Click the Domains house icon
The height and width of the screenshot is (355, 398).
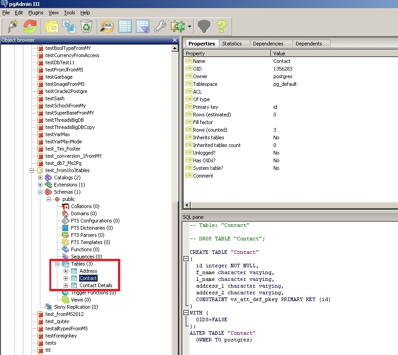pyautogui.click(x=66, y=213)
